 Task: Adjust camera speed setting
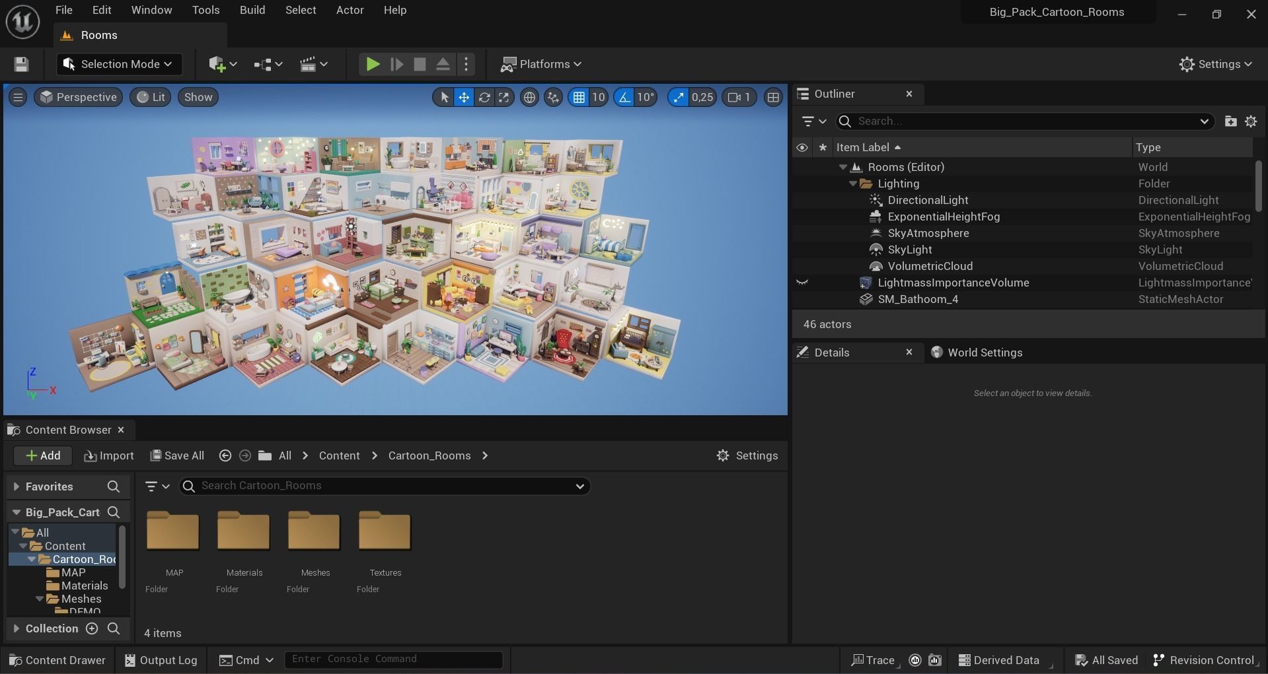coord(739,98)
